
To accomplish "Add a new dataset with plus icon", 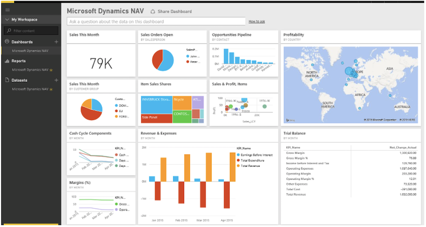I will pyautogui.click(x=56, y=80).
